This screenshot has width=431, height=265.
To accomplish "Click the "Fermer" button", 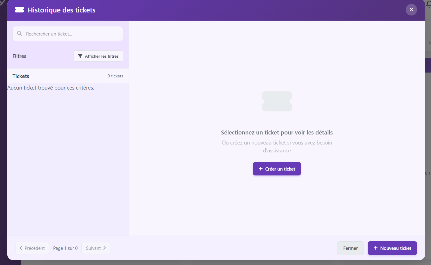I will 350,248.
